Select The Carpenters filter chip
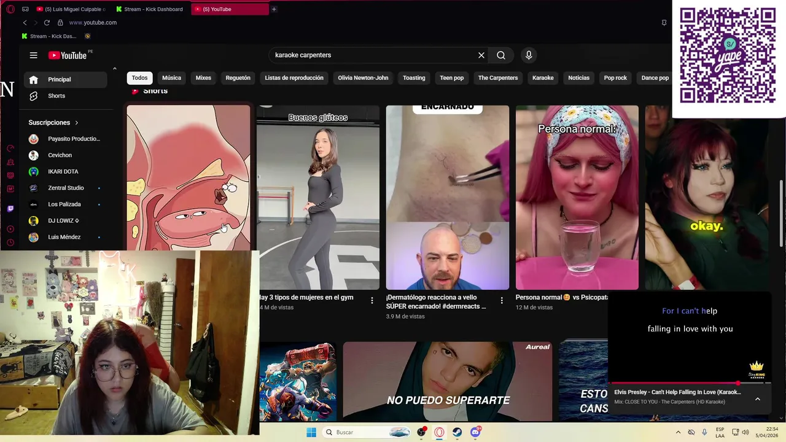 [x=498, y=78]
